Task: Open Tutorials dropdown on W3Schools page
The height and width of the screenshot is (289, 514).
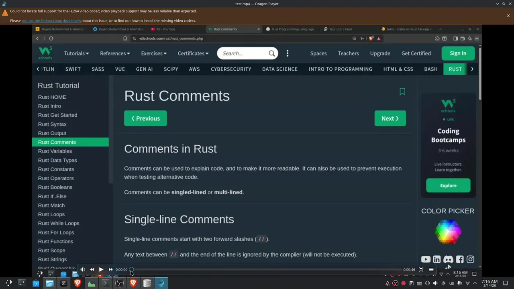Action: 76,53
